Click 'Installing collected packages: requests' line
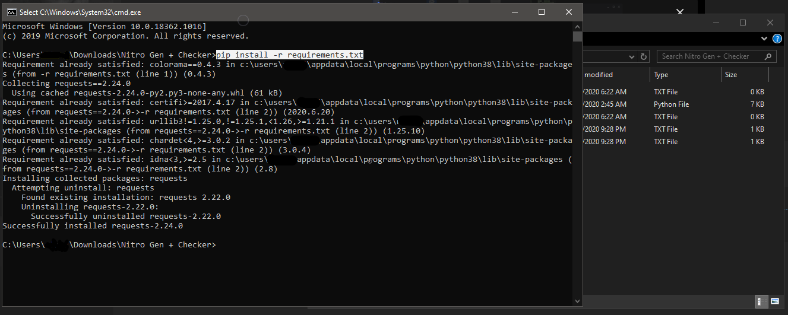The width and height of the screenshot is (788, 315). pos(95,178)
